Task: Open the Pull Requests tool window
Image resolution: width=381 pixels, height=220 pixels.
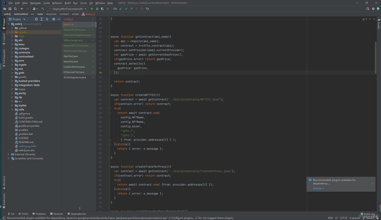Action: click(4, 58)
